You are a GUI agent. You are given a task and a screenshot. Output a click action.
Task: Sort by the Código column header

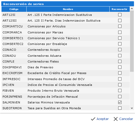[14, 9]
